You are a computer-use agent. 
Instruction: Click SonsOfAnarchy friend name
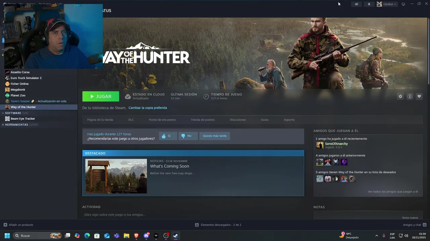[x=336, y=144]
